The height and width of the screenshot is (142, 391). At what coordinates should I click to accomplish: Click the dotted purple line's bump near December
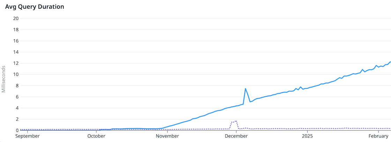[x=234, y=122]
